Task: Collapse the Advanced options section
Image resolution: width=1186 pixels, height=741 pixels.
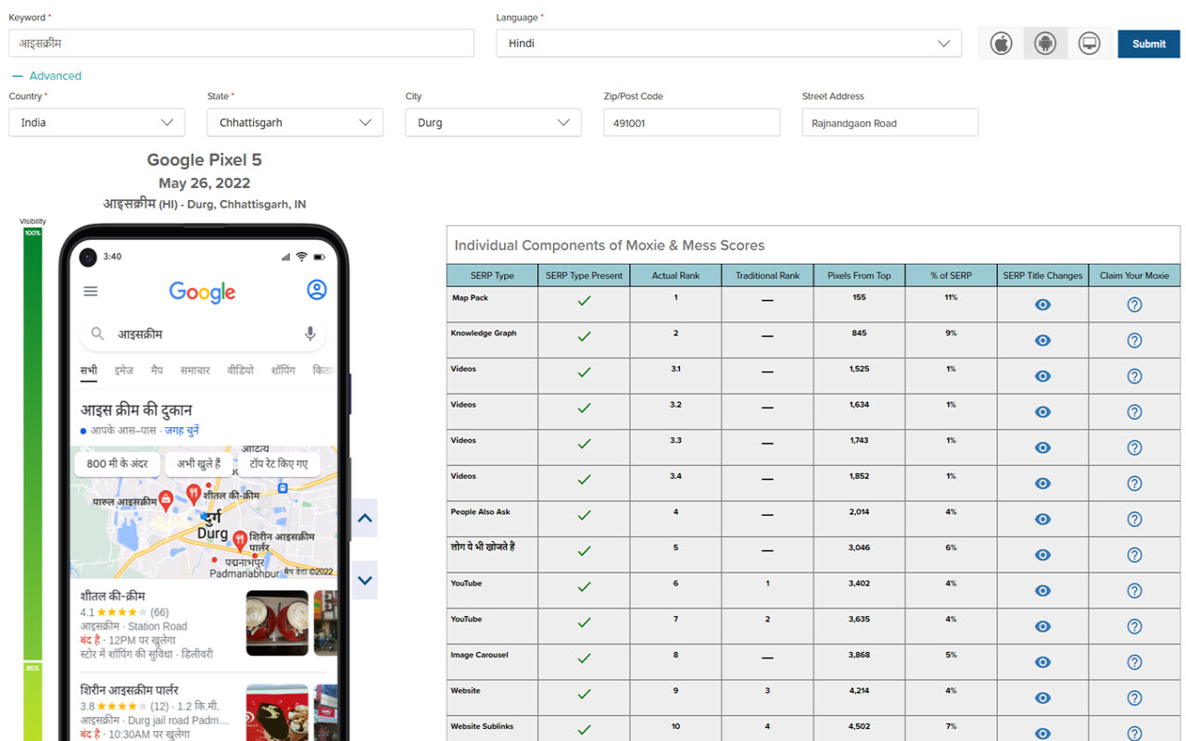Action: [47, 76]
